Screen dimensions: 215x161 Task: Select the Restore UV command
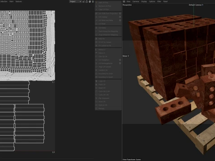click(108, 105)
